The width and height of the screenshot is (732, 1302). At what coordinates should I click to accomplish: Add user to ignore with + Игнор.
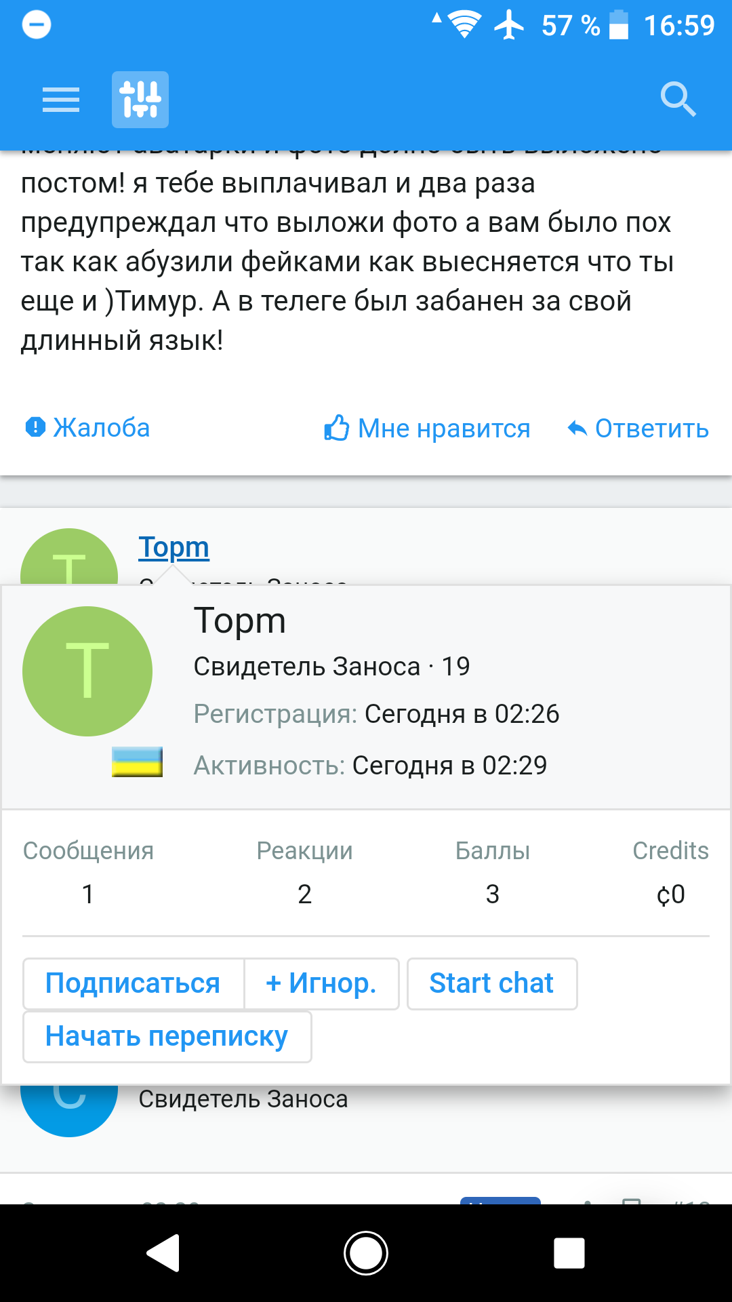(321, 983)
